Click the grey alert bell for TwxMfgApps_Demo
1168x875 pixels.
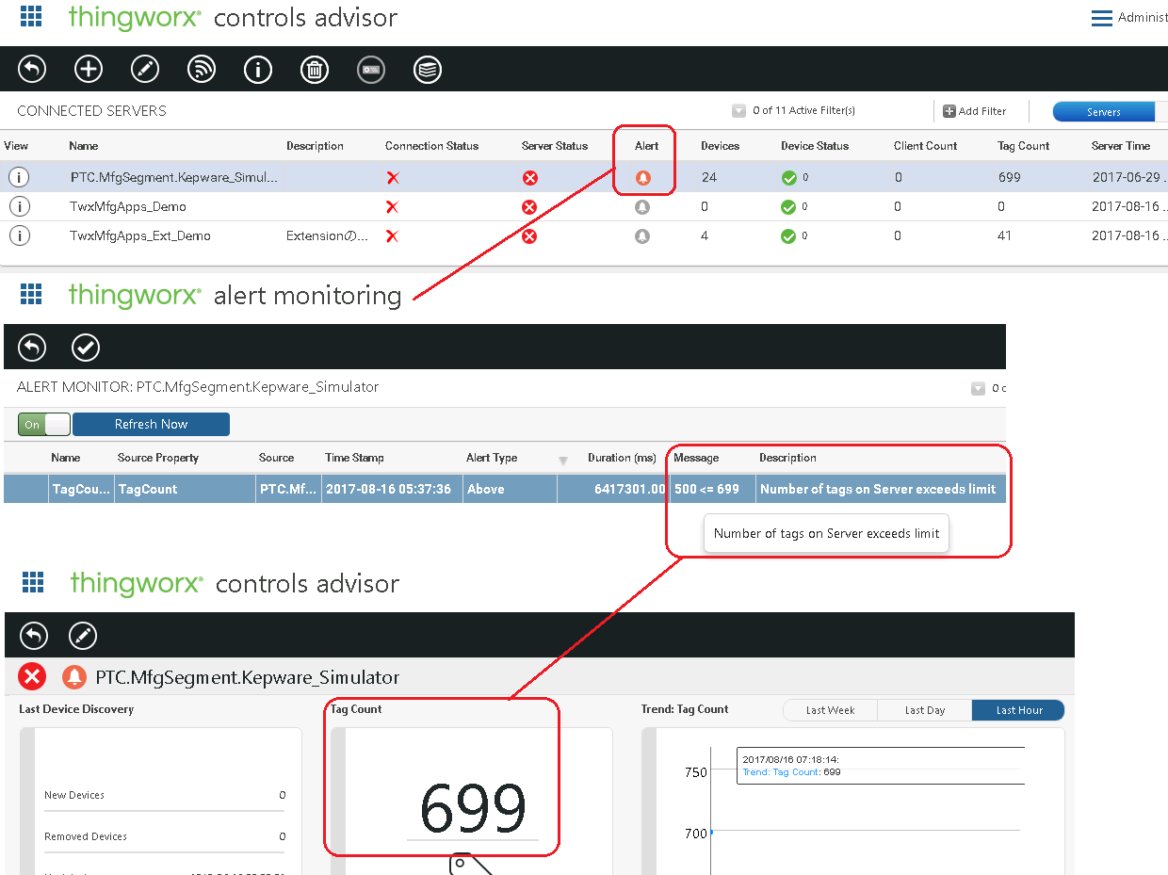point(642,206)
